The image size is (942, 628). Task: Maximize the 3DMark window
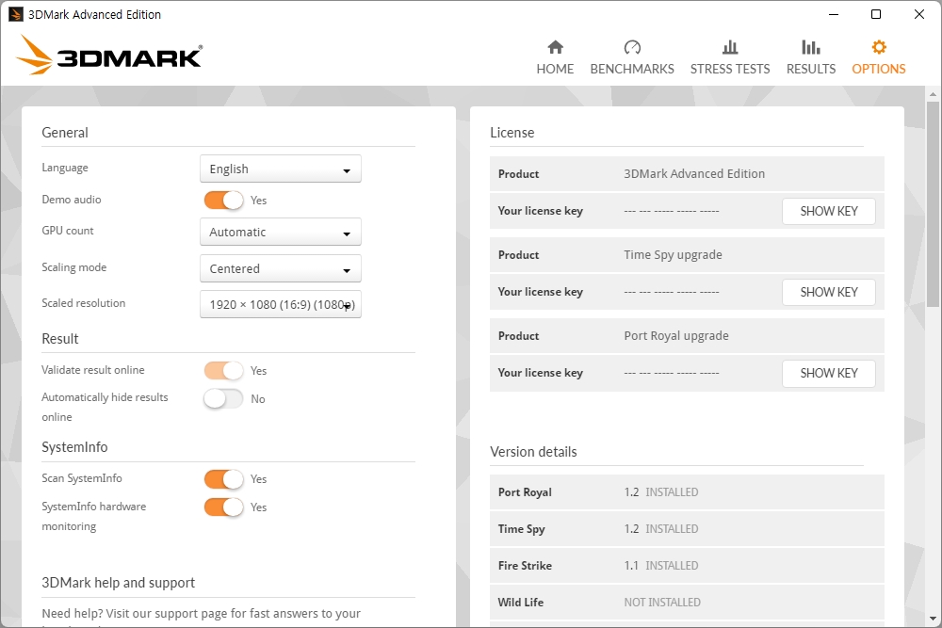pos(876,14)
